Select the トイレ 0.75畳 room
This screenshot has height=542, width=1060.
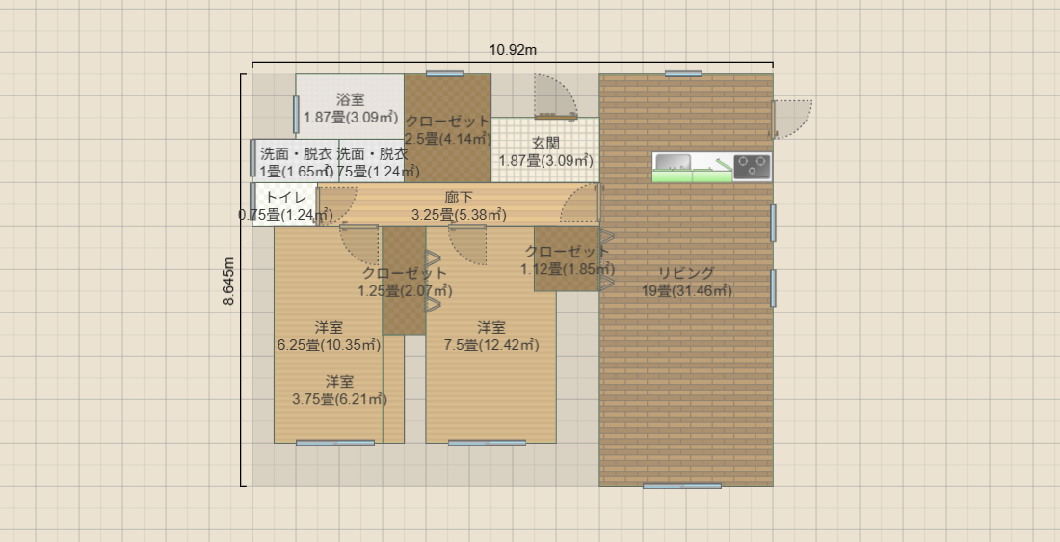tap(284, 205)
